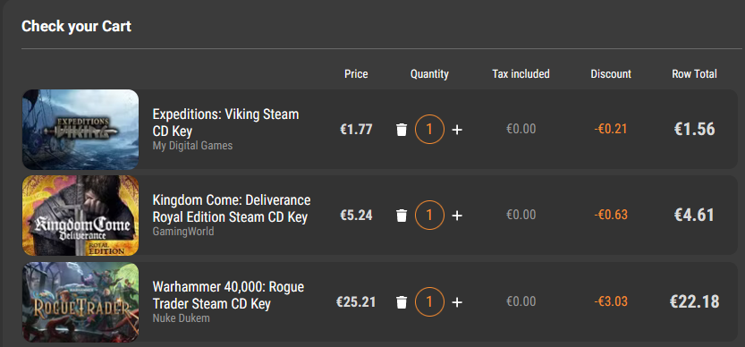This screenshot has width=745, height=347.
Task: Click trash icon for Warhammer 40,000 Rogue Trader
Action: click(402, 302)
